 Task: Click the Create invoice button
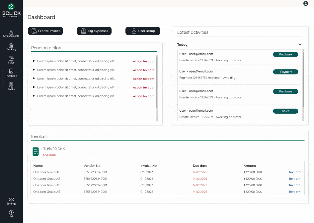point(45,31)
